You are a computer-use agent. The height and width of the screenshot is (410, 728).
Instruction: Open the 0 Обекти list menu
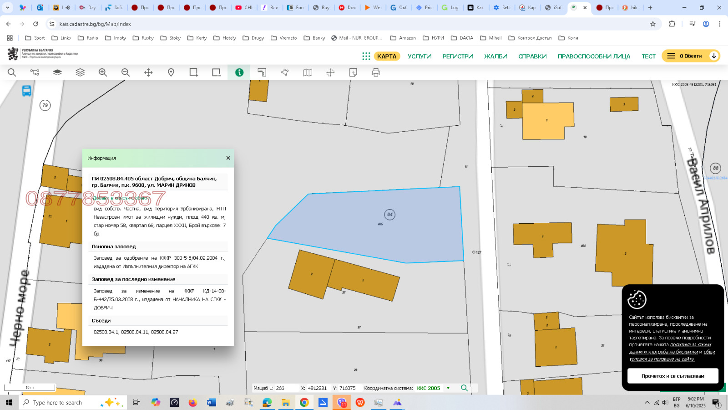pyautogui.click(x=671, y=56)
